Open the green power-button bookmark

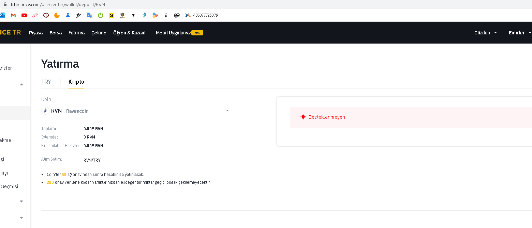click(x=101, y=15)
